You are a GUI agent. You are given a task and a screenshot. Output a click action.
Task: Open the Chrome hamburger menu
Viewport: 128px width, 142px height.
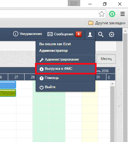pyautogui.click(x=122, y=14)
